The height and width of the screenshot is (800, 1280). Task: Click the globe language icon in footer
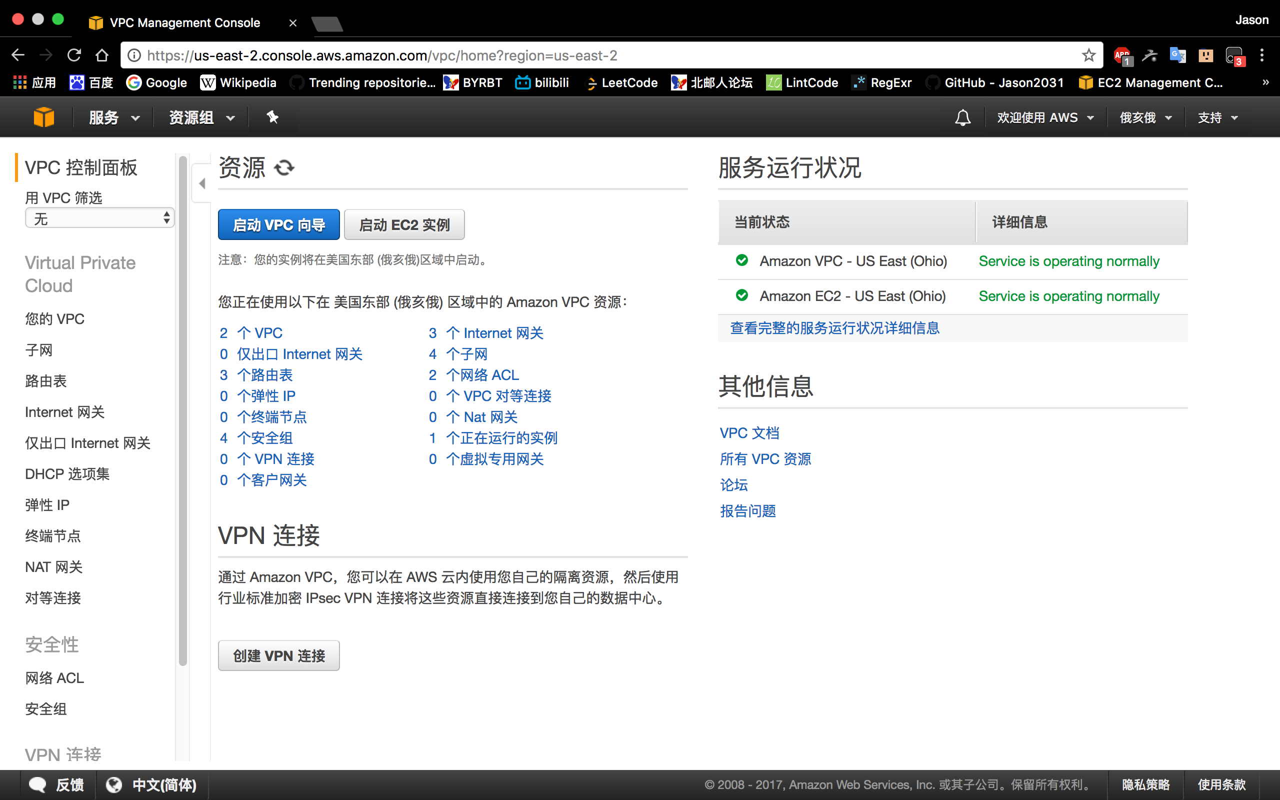point(113,784)
